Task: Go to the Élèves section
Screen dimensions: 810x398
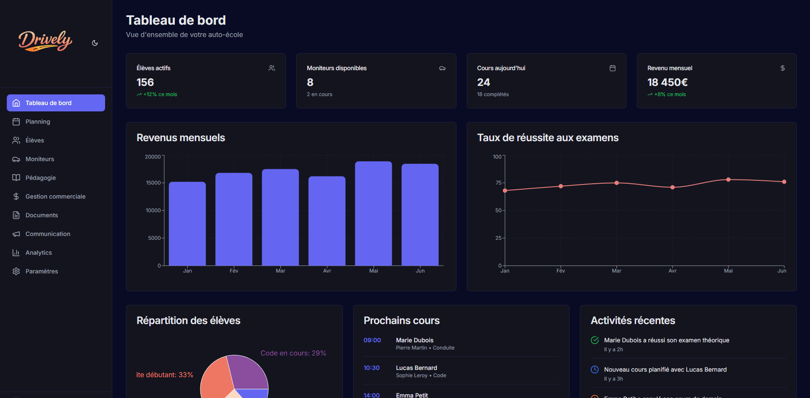Action: [34, 140]
